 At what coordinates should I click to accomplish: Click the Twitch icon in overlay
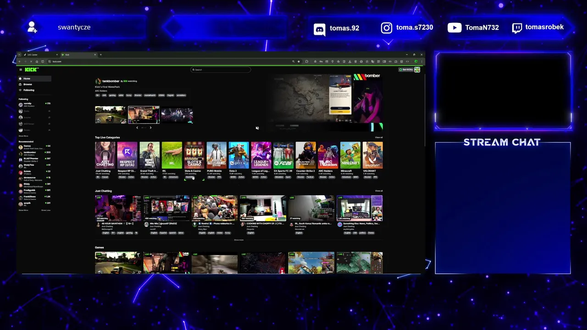coord(517,28)
